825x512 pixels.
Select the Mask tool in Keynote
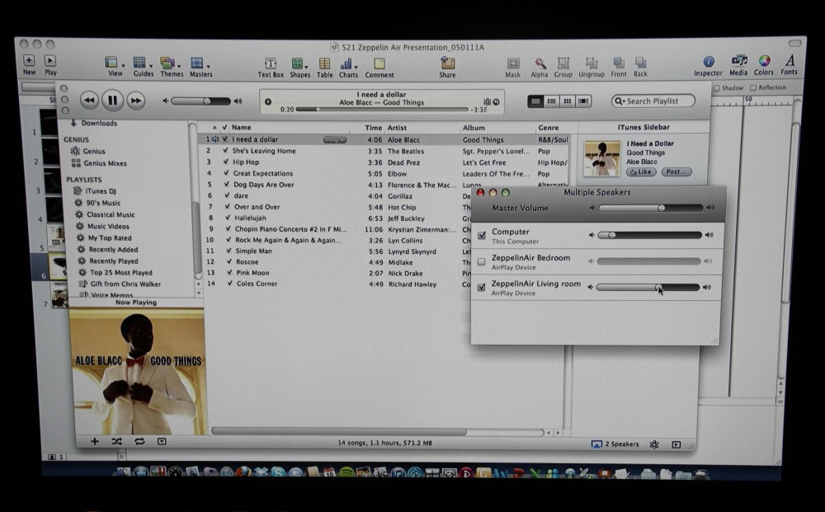coord(513,63)
